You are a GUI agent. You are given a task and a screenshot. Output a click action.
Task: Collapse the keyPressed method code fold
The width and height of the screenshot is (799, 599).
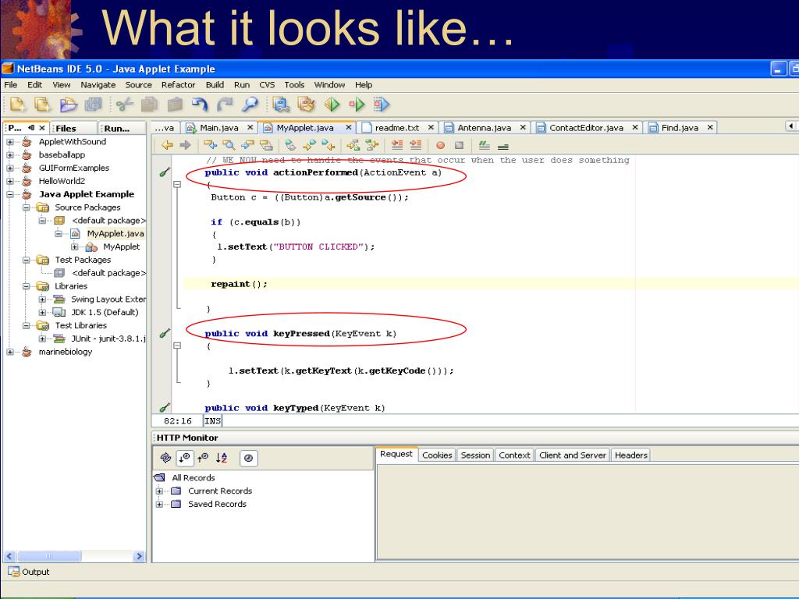(x=177, y=346)
